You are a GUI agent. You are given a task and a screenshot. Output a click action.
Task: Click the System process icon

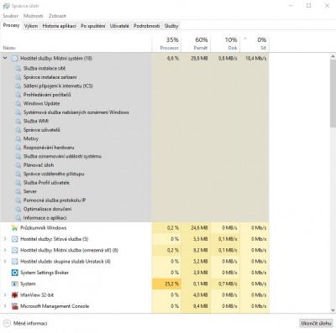(x=14, y=284)
